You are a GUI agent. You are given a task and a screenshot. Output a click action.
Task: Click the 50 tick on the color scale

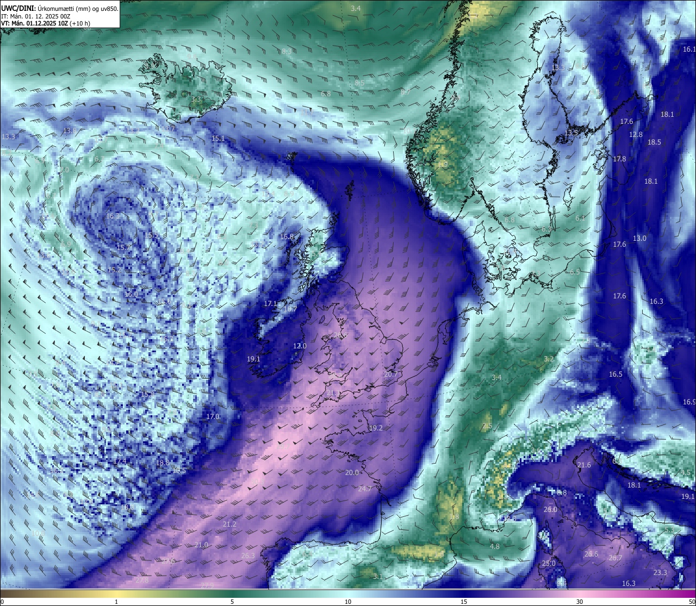692,602
